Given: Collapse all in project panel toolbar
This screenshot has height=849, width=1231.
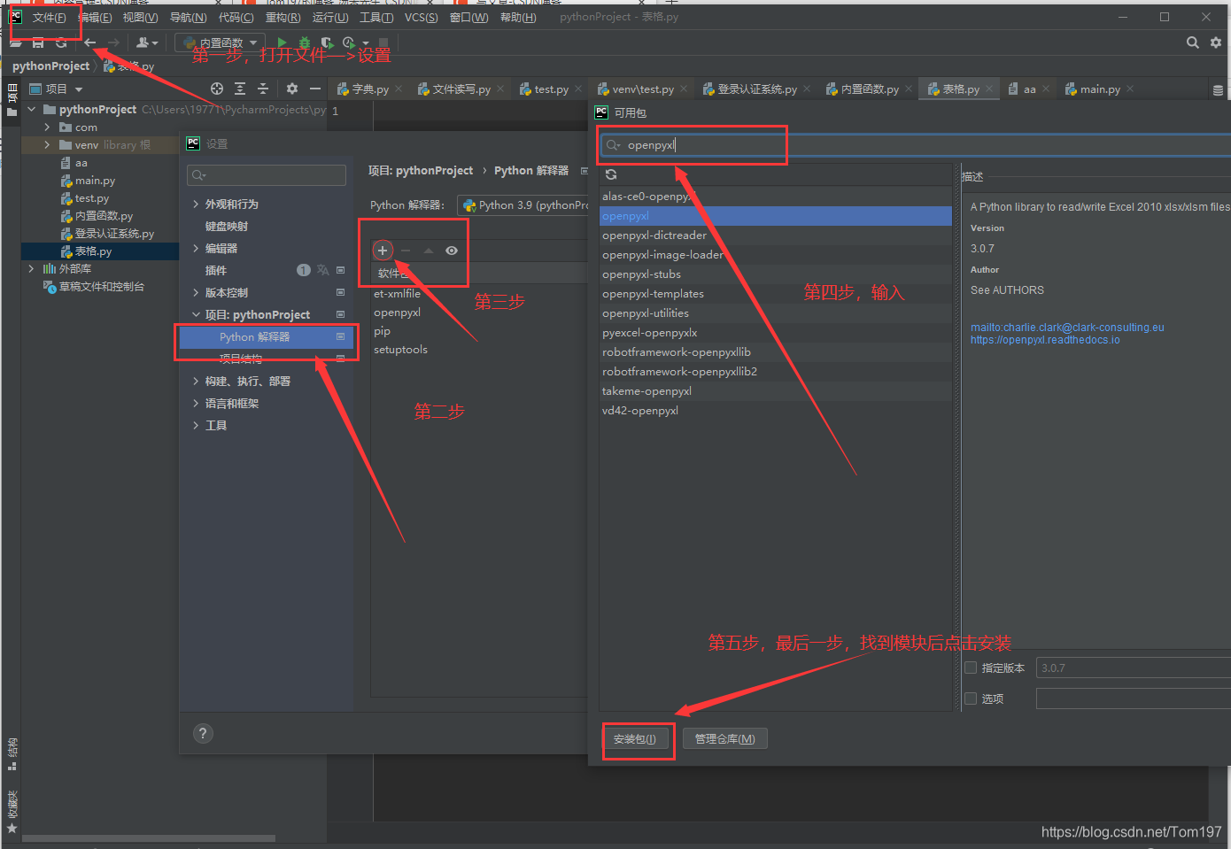Looking at the screenshot, I should click(x=263, y=89).
